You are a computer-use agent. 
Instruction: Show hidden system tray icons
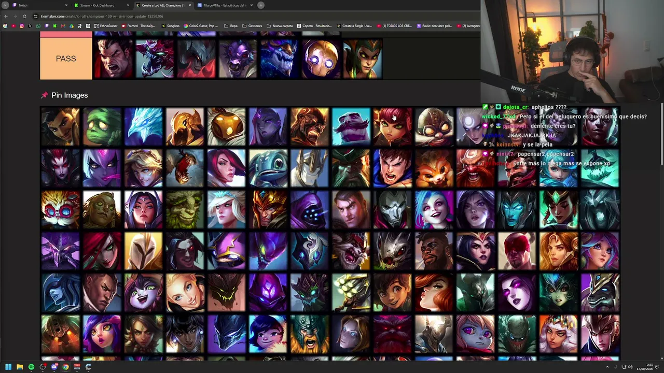click(x=607, y=367)
